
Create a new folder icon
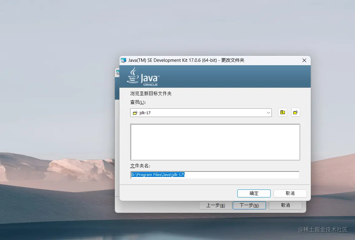295,112
